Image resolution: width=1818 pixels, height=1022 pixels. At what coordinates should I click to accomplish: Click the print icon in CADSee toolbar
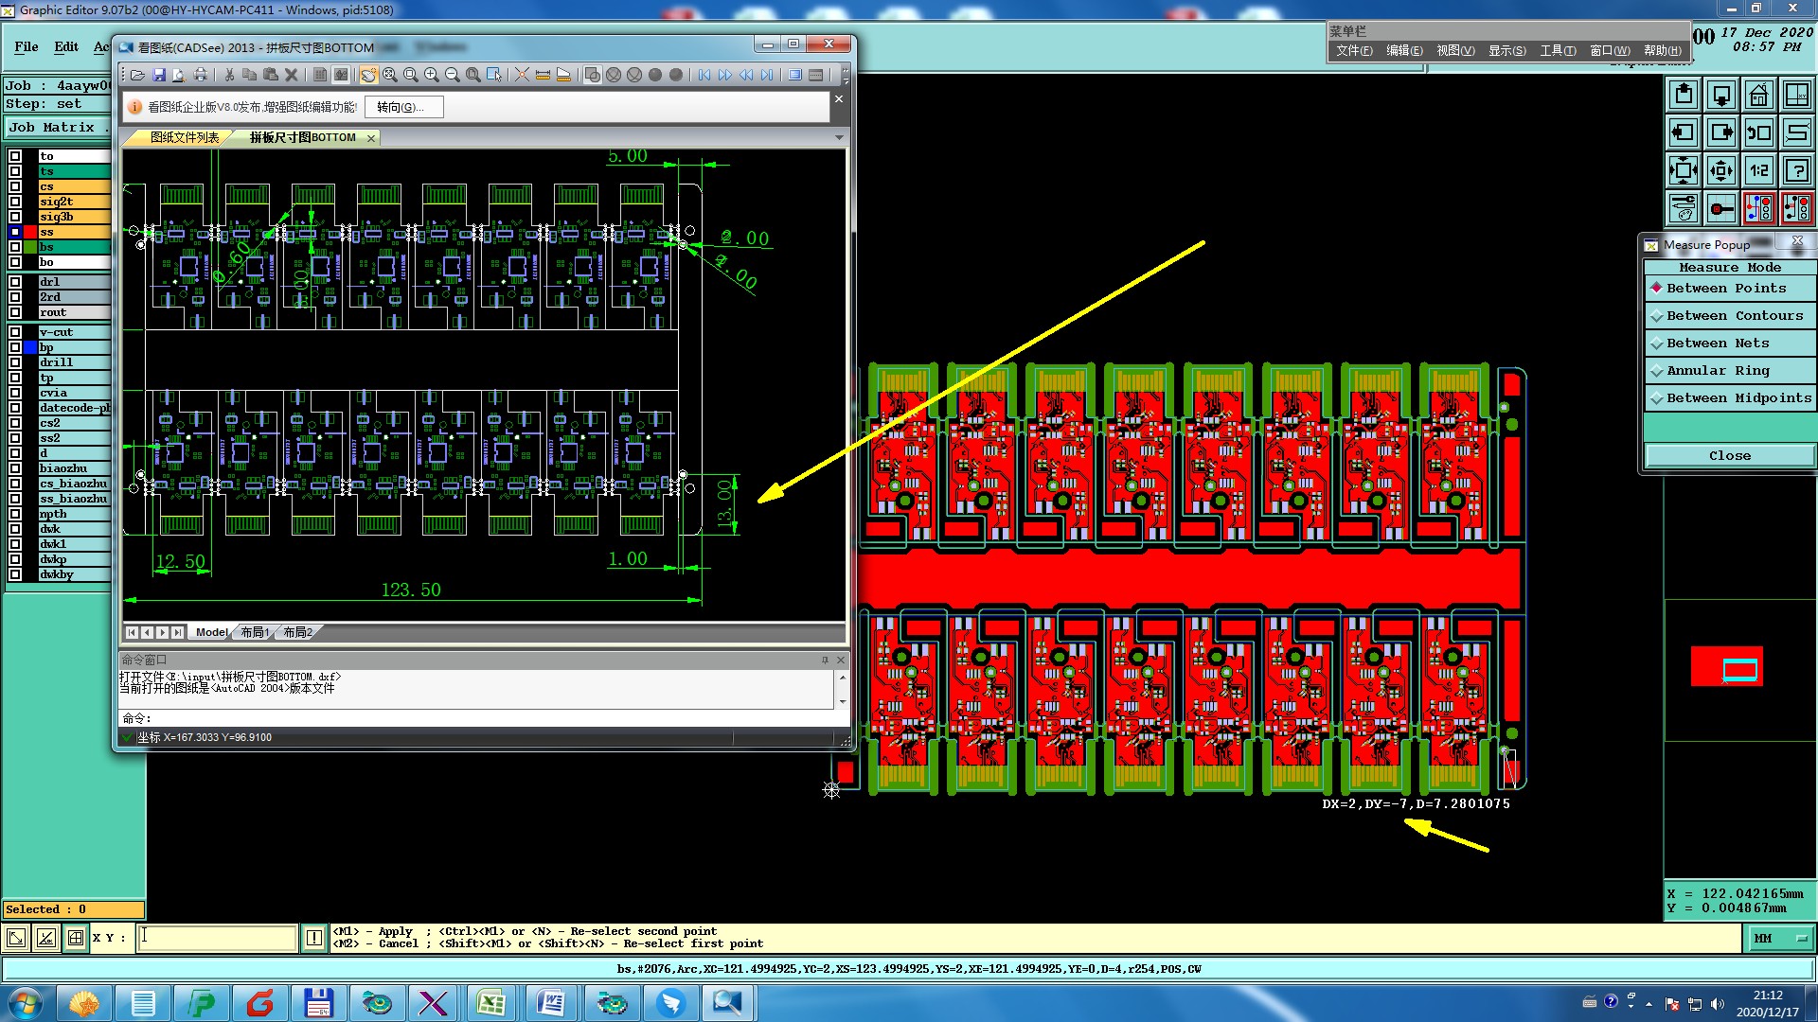pyautogui.click(x=200, y=75)
